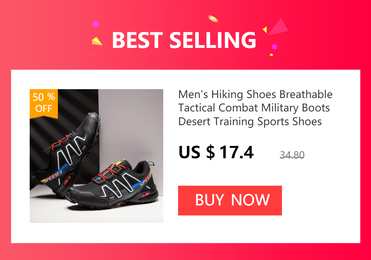Click the magenta dot above BEST SELLING
This screenshot has width=371, height=260.
click(x=96, y=24)
